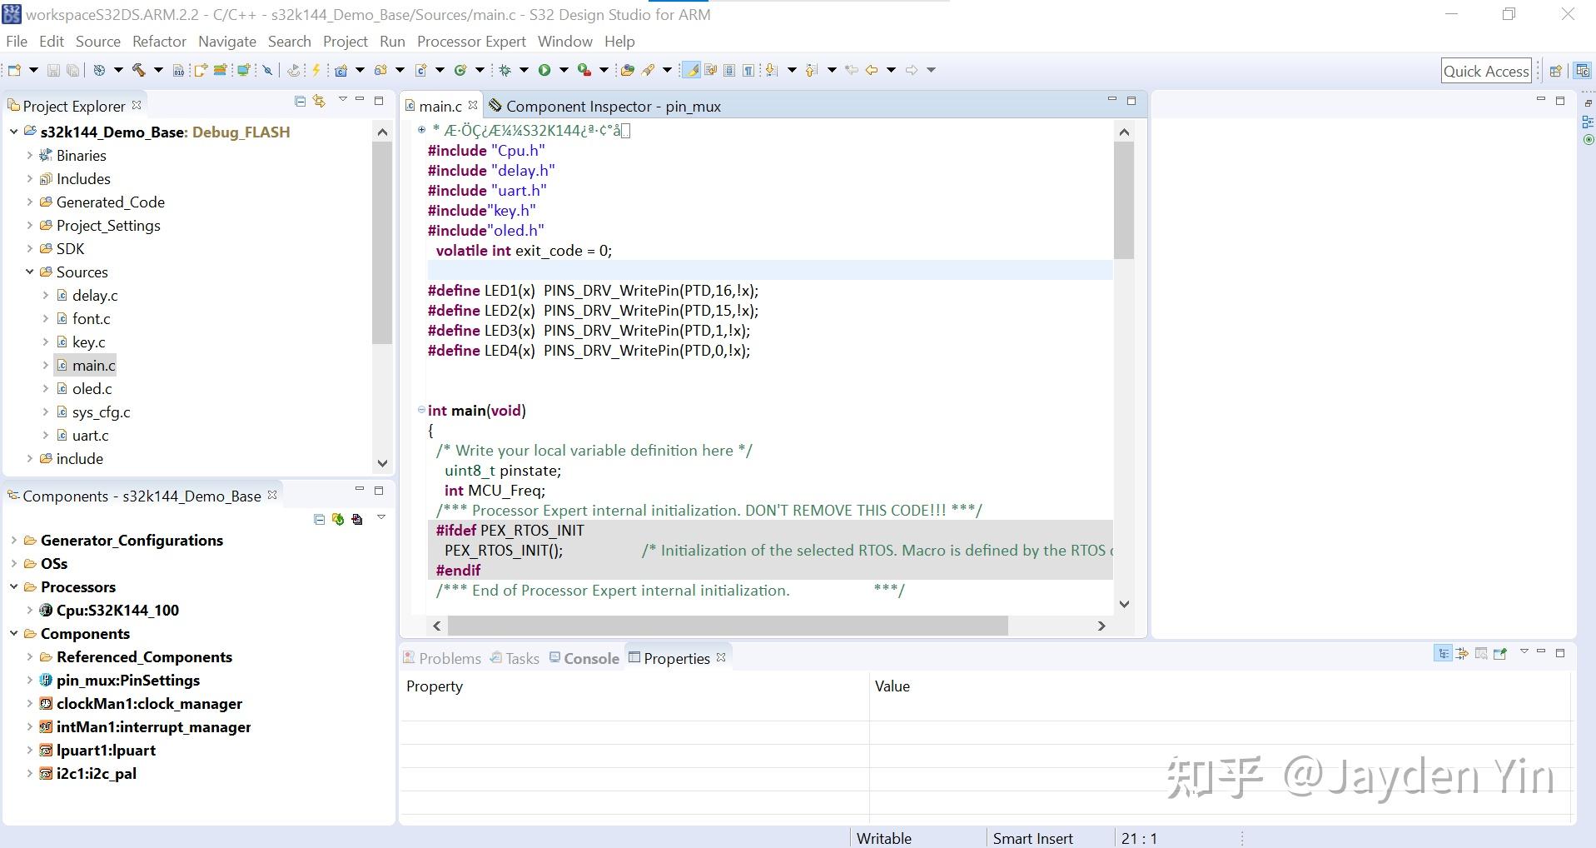Image resolution: width=1596 pixels, height=848 pixels.
Task: Collapse the Sources folder
Action: [29, 272]
